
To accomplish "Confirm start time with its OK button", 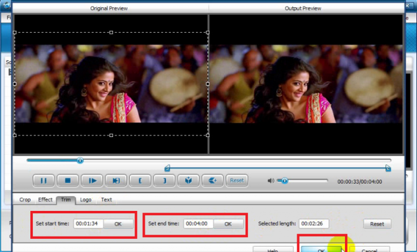I will pos(119,224).
